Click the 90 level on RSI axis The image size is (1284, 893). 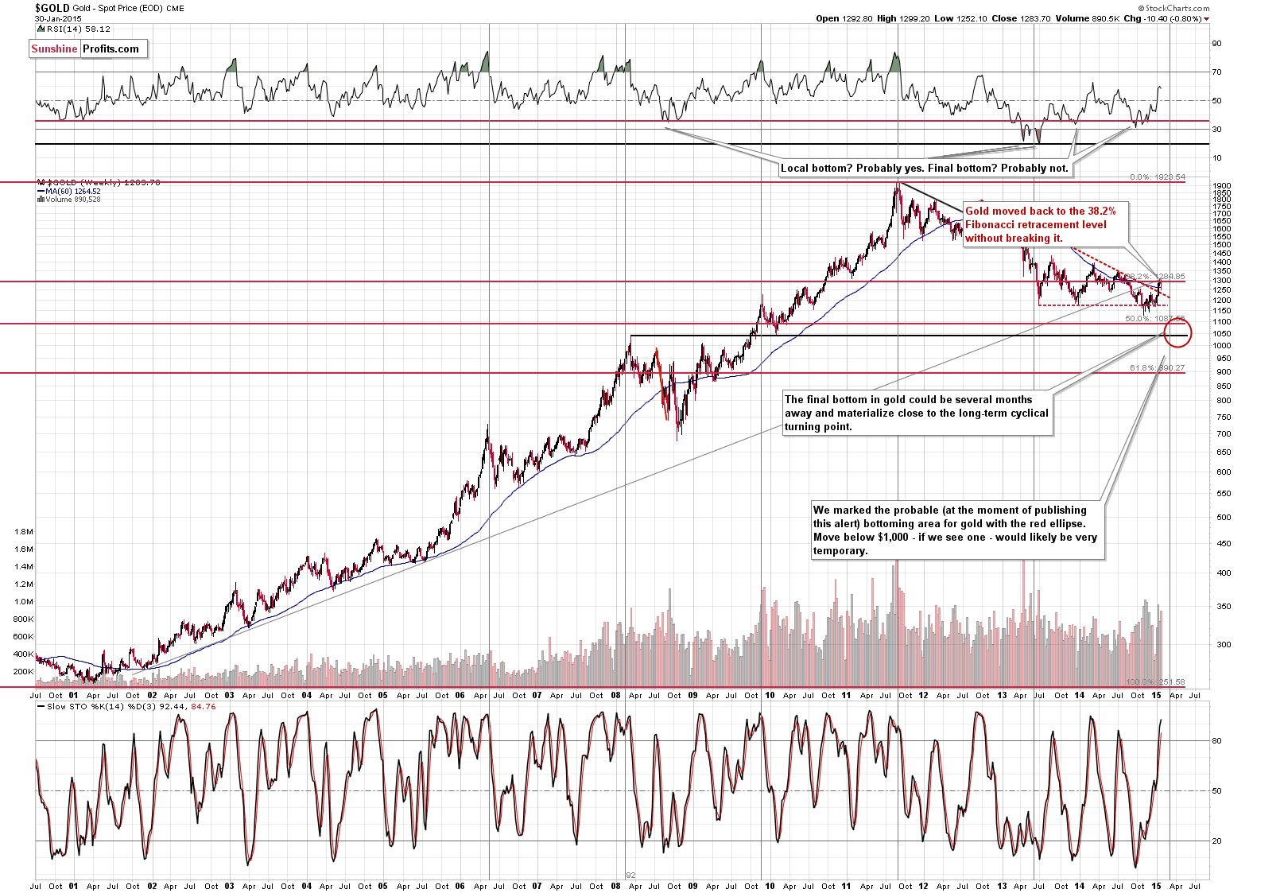(1216, 44)
